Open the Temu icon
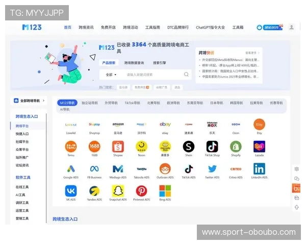The width and height of the screenshot is (306, 245). point(71,146)
